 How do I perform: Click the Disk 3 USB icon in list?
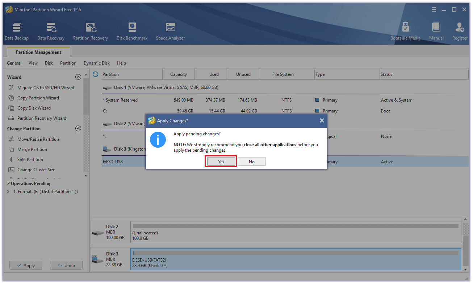pyautogui.click(x=107, y=149)
